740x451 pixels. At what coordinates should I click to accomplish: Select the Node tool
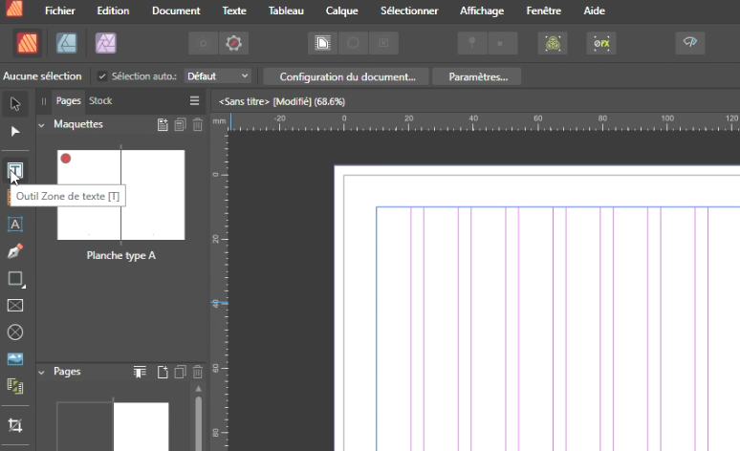point(14,131)
